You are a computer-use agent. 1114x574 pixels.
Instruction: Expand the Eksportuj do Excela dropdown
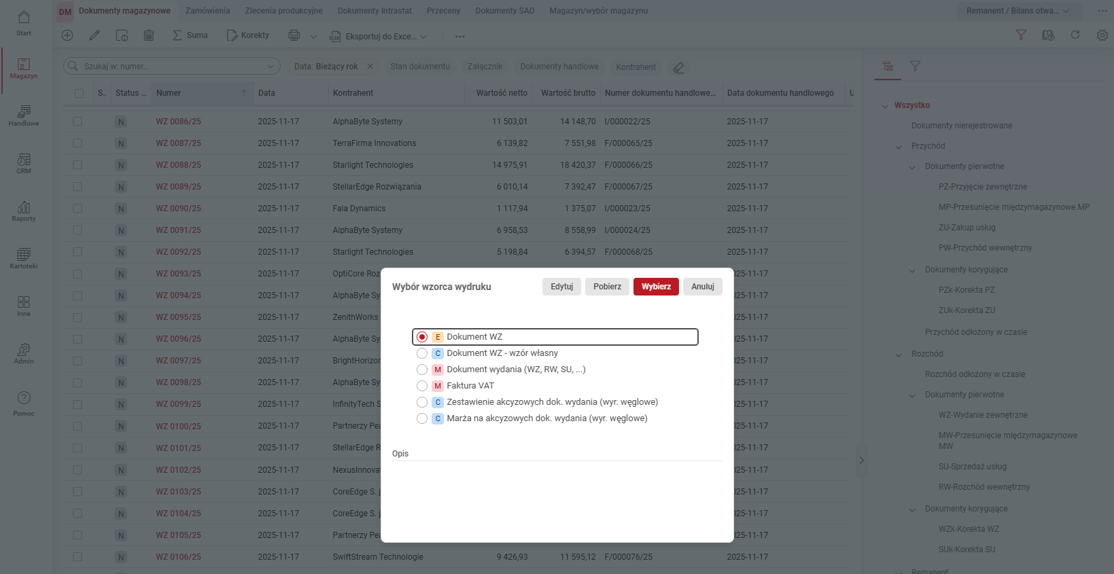(x=423, y=37)
